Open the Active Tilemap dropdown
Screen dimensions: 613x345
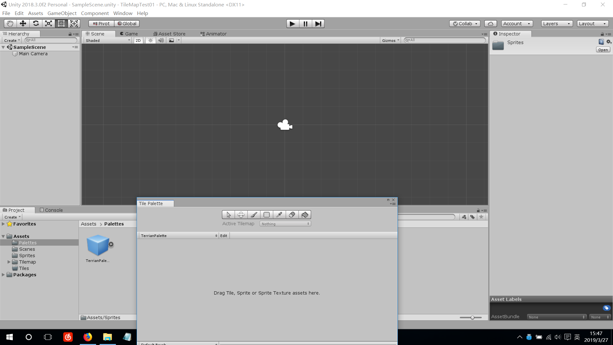285,224
